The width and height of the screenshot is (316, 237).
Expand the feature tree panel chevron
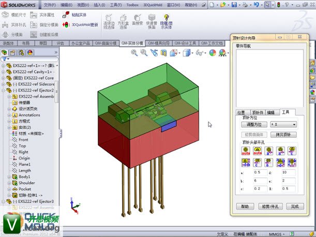pos(56,52)
